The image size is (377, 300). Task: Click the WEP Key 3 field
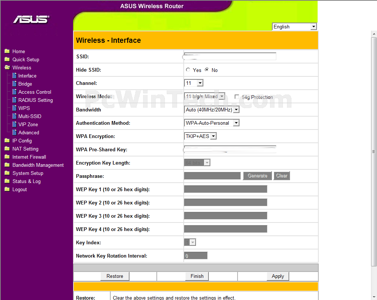coord(225,215)
